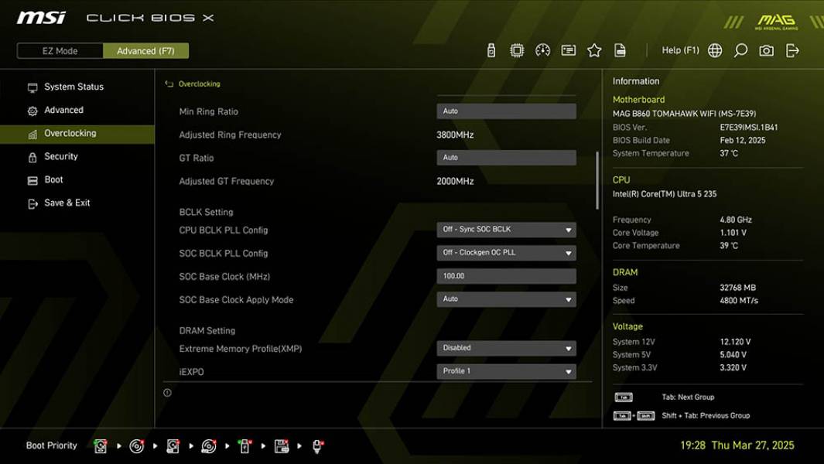Image resolution: width=824 pixels, height=464 pixels.
Task: Click the search magnifier icon
Action: [740, 50]
